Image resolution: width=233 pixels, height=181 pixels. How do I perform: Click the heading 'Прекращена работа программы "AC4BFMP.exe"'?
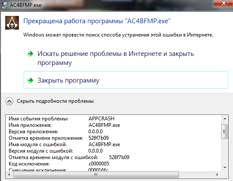(x=97, y=21)
